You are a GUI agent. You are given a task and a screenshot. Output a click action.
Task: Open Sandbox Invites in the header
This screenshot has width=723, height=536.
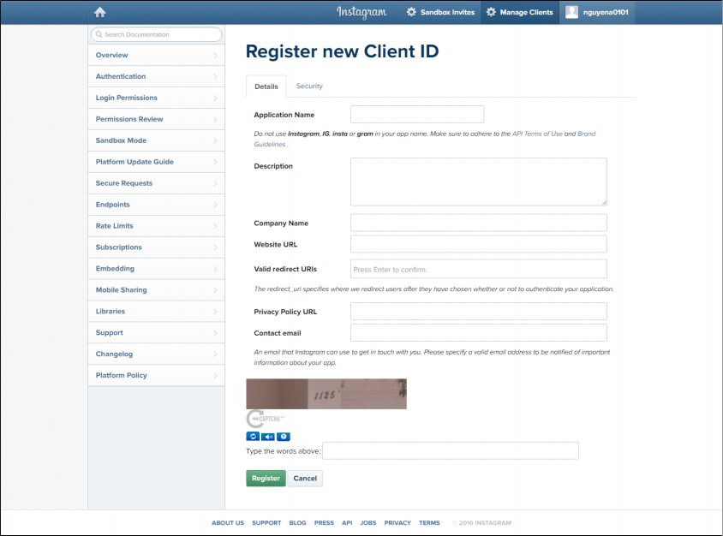(x=440, y=13)
